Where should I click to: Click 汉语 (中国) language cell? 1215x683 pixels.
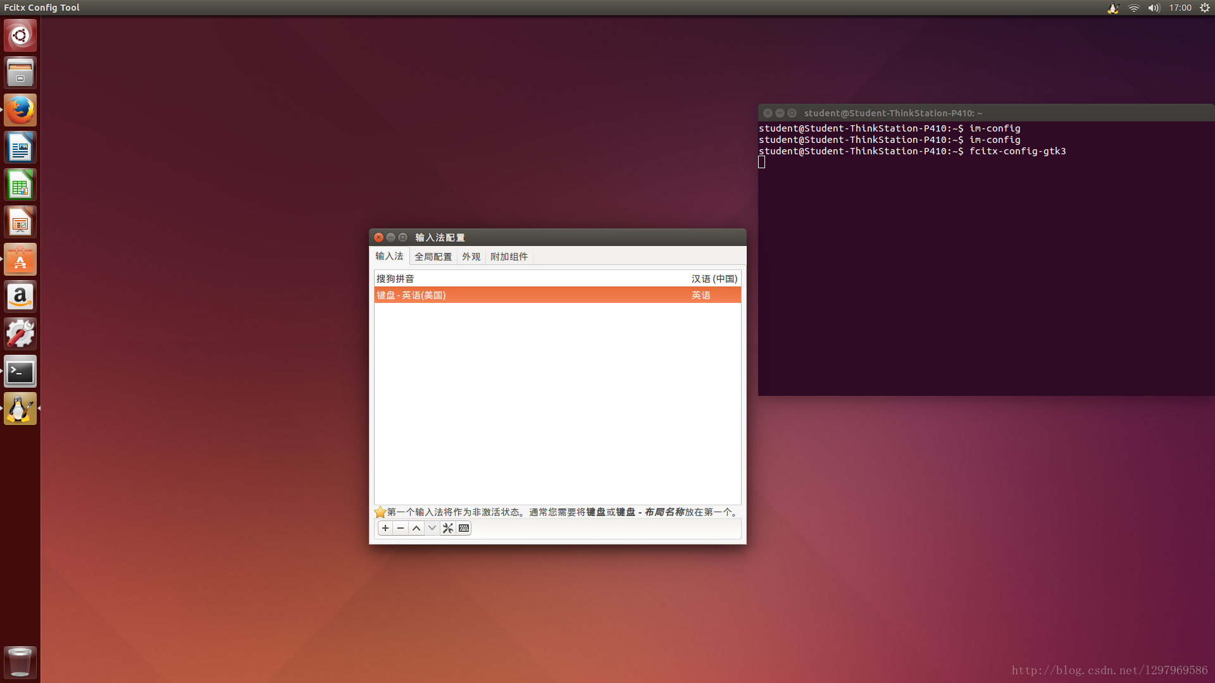pyautogui.click(x=714, y=279)
